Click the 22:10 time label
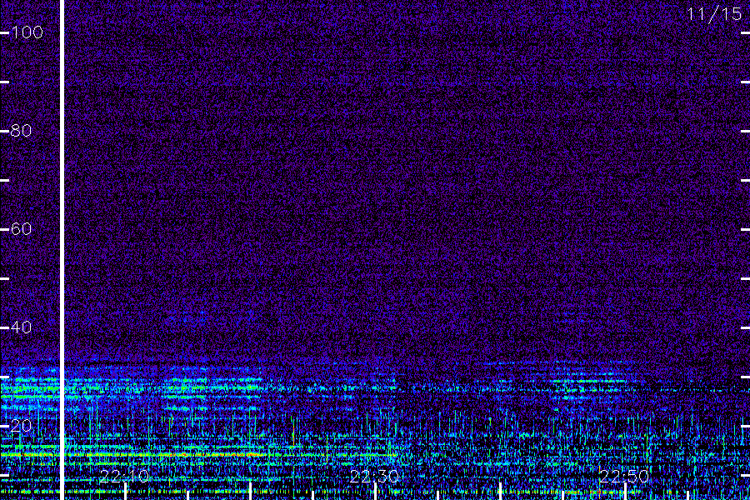 point(124,477)
